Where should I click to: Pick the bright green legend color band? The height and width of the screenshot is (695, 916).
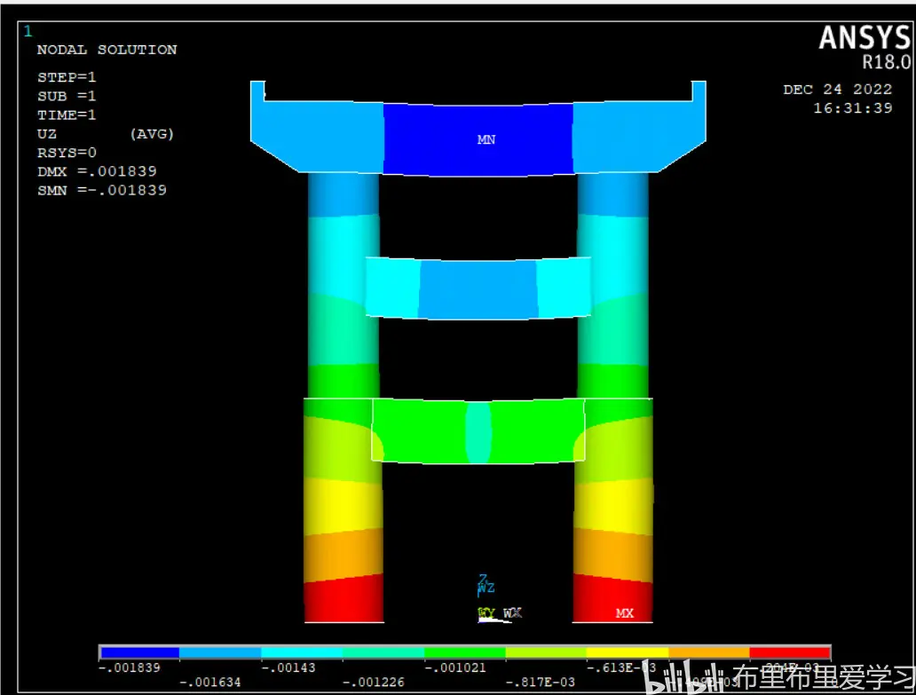464,652
